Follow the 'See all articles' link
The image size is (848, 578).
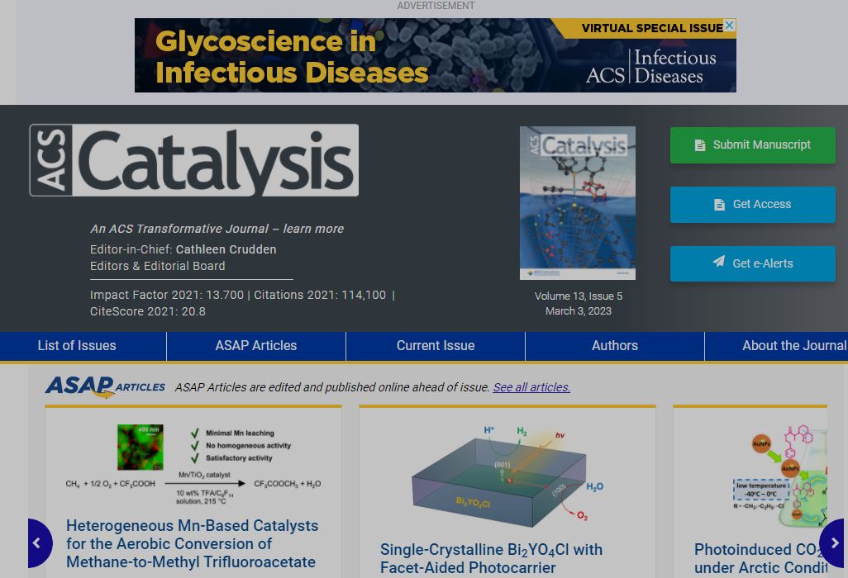point(531,387)
